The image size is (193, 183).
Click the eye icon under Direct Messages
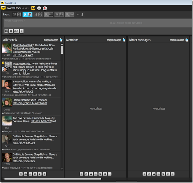point(159,174)
